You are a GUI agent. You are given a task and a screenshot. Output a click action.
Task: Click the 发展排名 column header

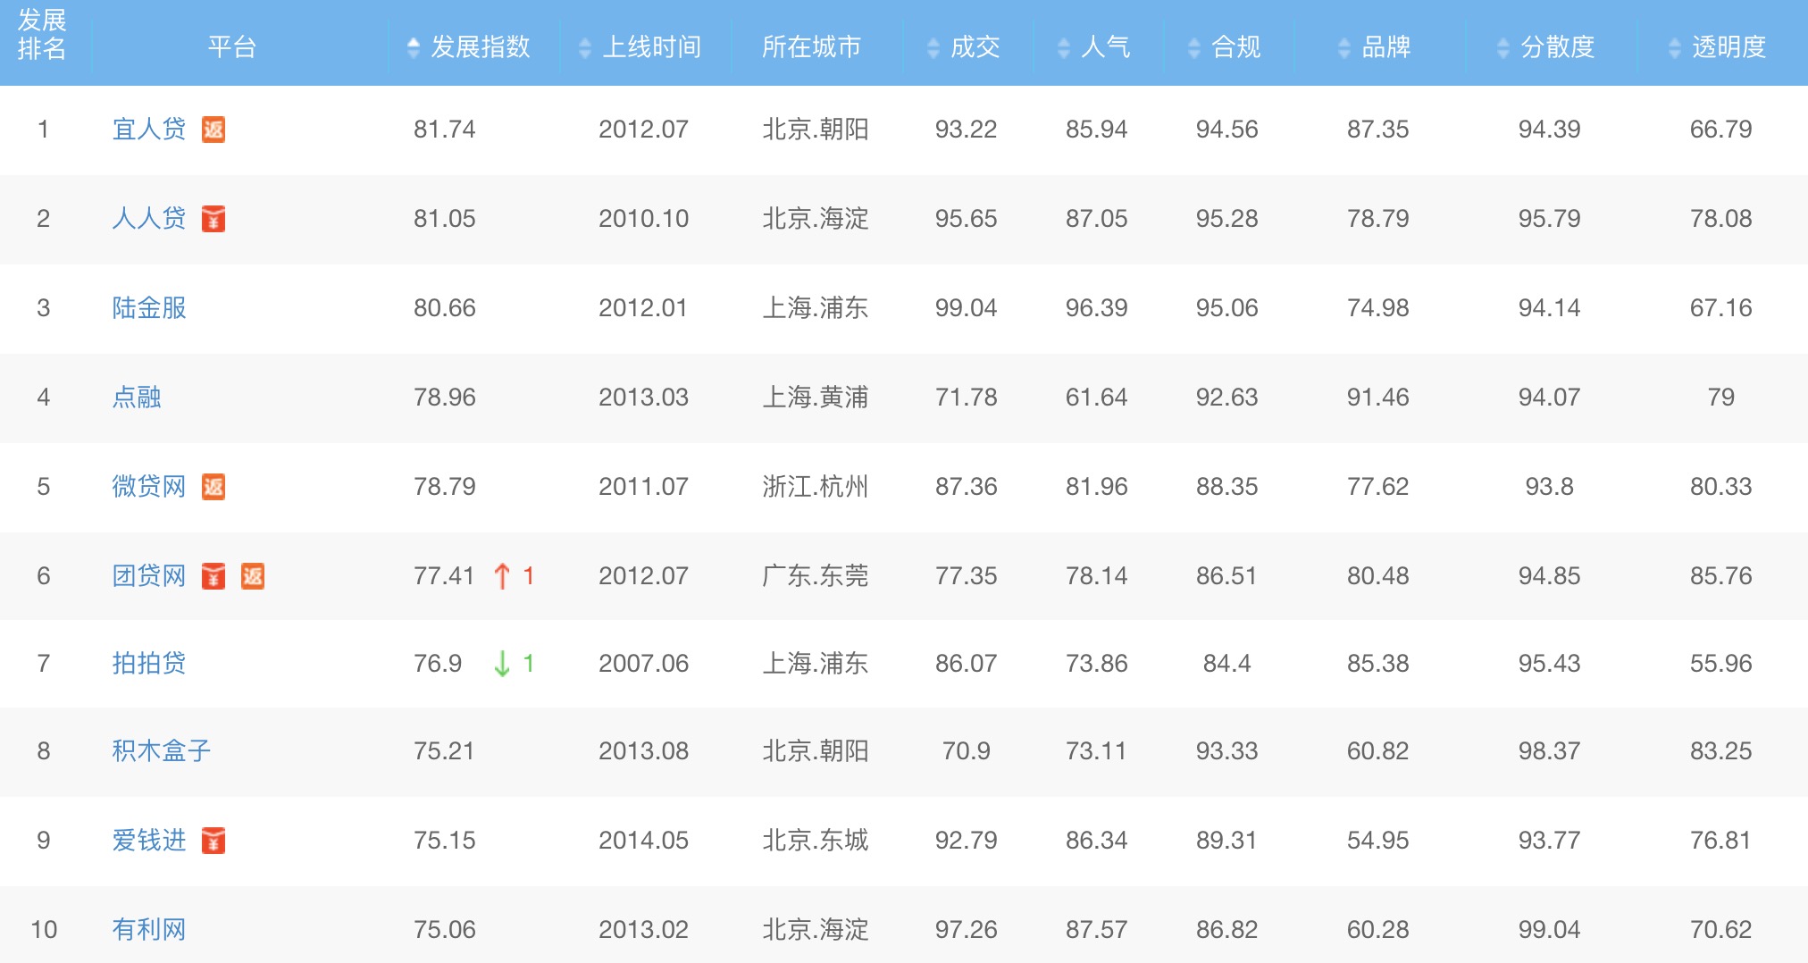(42, 34)
